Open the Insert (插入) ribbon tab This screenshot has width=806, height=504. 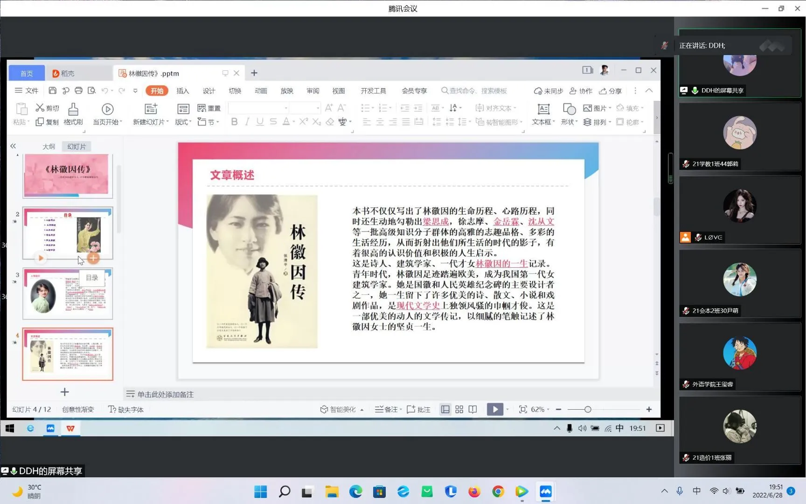click(x=183, y=91)
